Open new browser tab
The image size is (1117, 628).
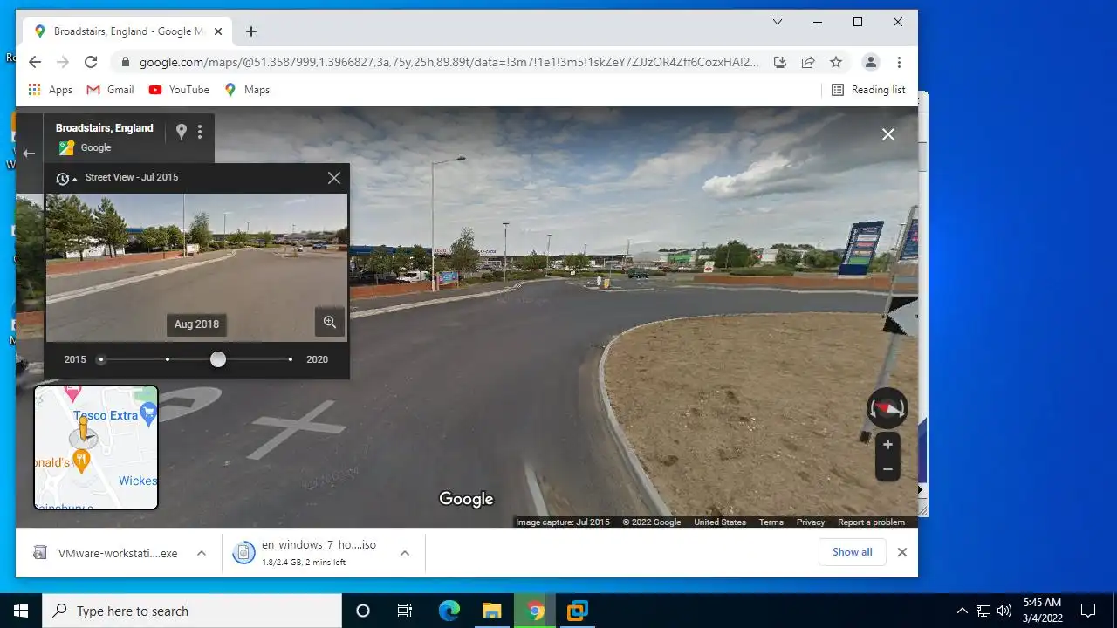pos(251,31)
